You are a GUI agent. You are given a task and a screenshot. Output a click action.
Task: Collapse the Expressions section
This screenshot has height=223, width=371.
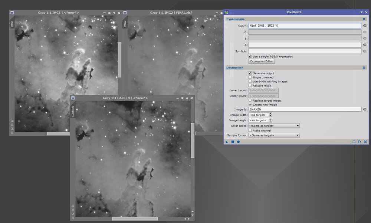pyautogui.click(x=364, y=19)
